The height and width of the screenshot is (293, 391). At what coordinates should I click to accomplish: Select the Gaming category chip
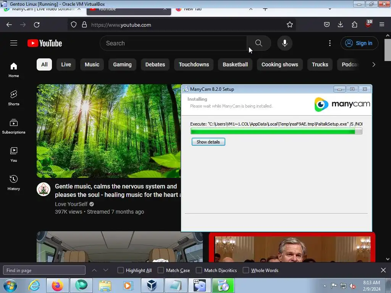point(122,64)
